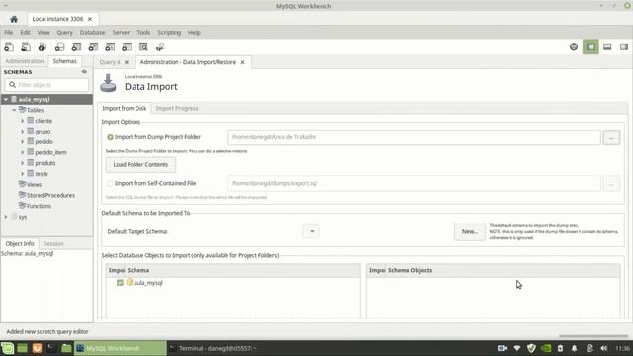Viewport: 633px width, 356px height.
Task: Toggle the bottom output panel icon
Action: [607, 46]
